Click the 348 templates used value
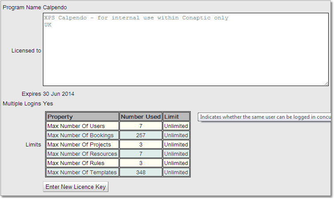Image resolution: width=334 pixels, height=199 pixels. click(141, 173)
